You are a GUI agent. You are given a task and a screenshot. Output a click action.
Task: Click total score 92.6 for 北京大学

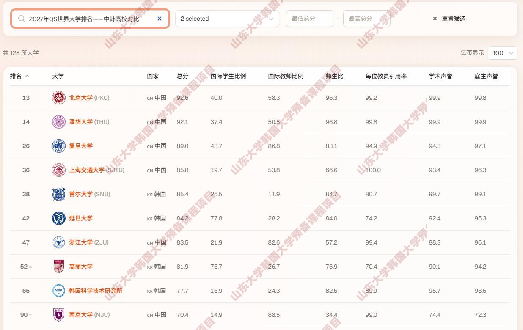click(183, 98)
